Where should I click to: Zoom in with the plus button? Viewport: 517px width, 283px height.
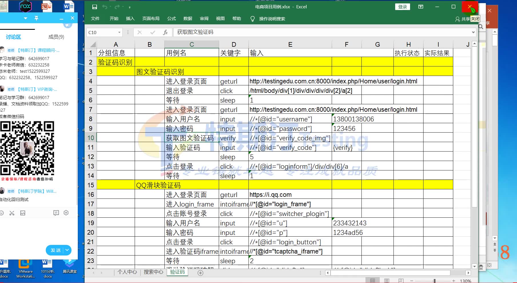click(x=454, y=281)
